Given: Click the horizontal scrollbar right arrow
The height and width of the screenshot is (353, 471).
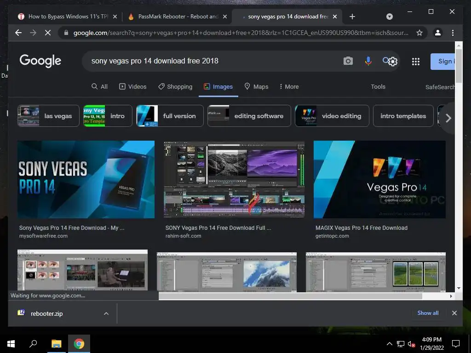Looking at the screenshot, I should coord(451,296).
